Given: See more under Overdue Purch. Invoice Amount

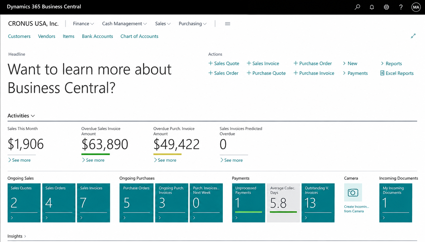Looking at the screenshot, I should (x=165, y=160).
